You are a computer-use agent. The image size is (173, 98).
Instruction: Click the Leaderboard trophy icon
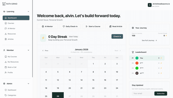pyautogui.click(x=133, y=52)
